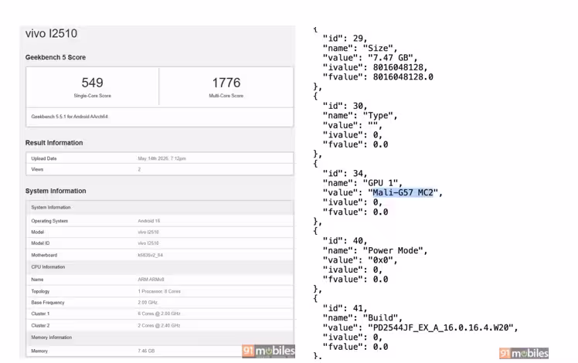Image resolution: width=578 pixels, height=363 pixels.
Task: Click the JSON line "id": 41
Action: [x=345, y=308]
